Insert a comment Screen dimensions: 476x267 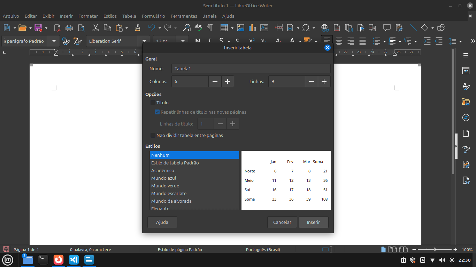(387, 28)
